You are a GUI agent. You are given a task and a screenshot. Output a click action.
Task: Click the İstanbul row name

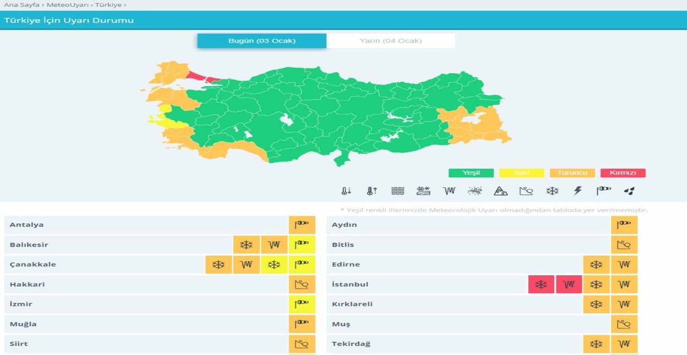pyautogui.click(x=350, y=284)
